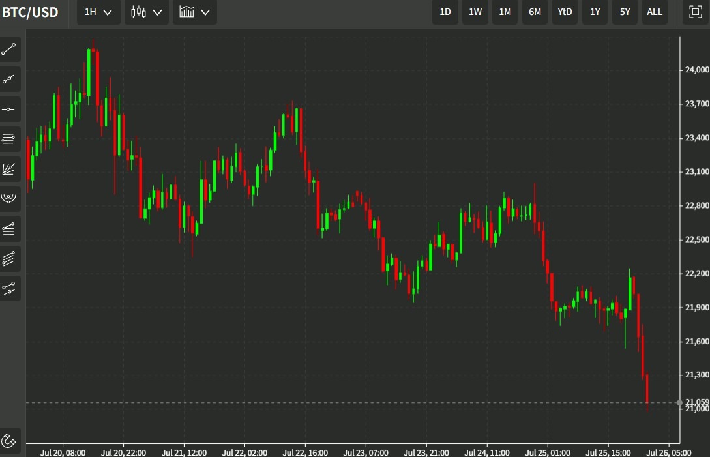Toggle the magnet snap tool
The width and height of the screenshot is (710, 457).
click(x=9, y=440)
